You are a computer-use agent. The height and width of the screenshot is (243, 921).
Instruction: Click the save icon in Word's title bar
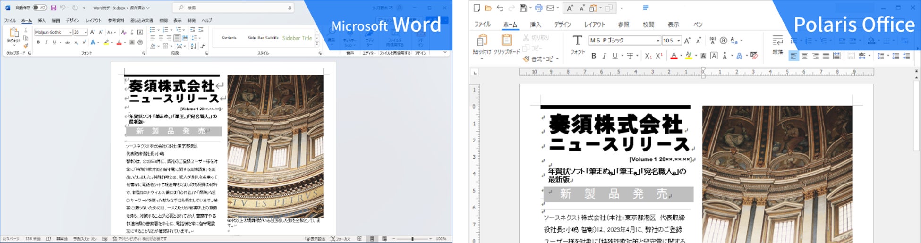(x=53, y=8)
